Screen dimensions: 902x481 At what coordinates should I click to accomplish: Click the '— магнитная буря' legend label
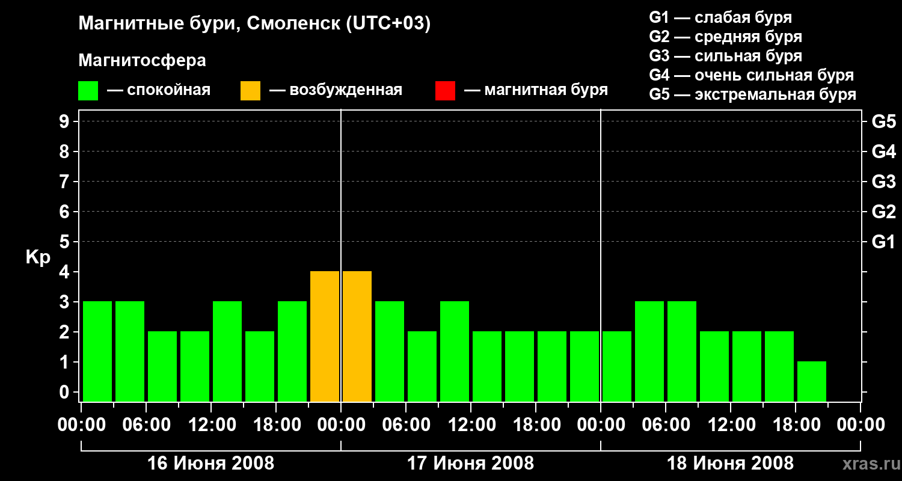pyautogui.click(x=536, y=90)
